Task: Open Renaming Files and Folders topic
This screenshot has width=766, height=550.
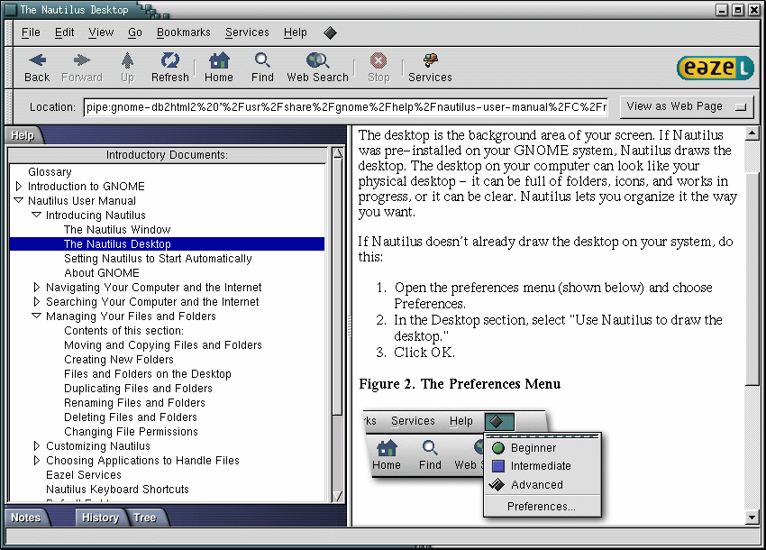Action: [134, 403]
